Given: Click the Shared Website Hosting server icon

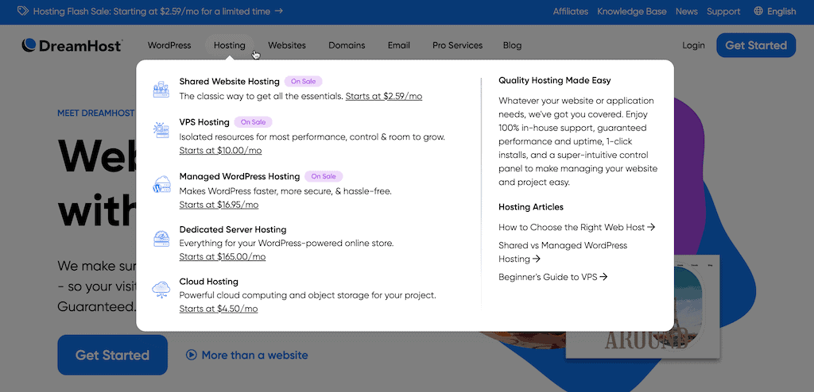Looking at the screenshot, I should (161, 89).
